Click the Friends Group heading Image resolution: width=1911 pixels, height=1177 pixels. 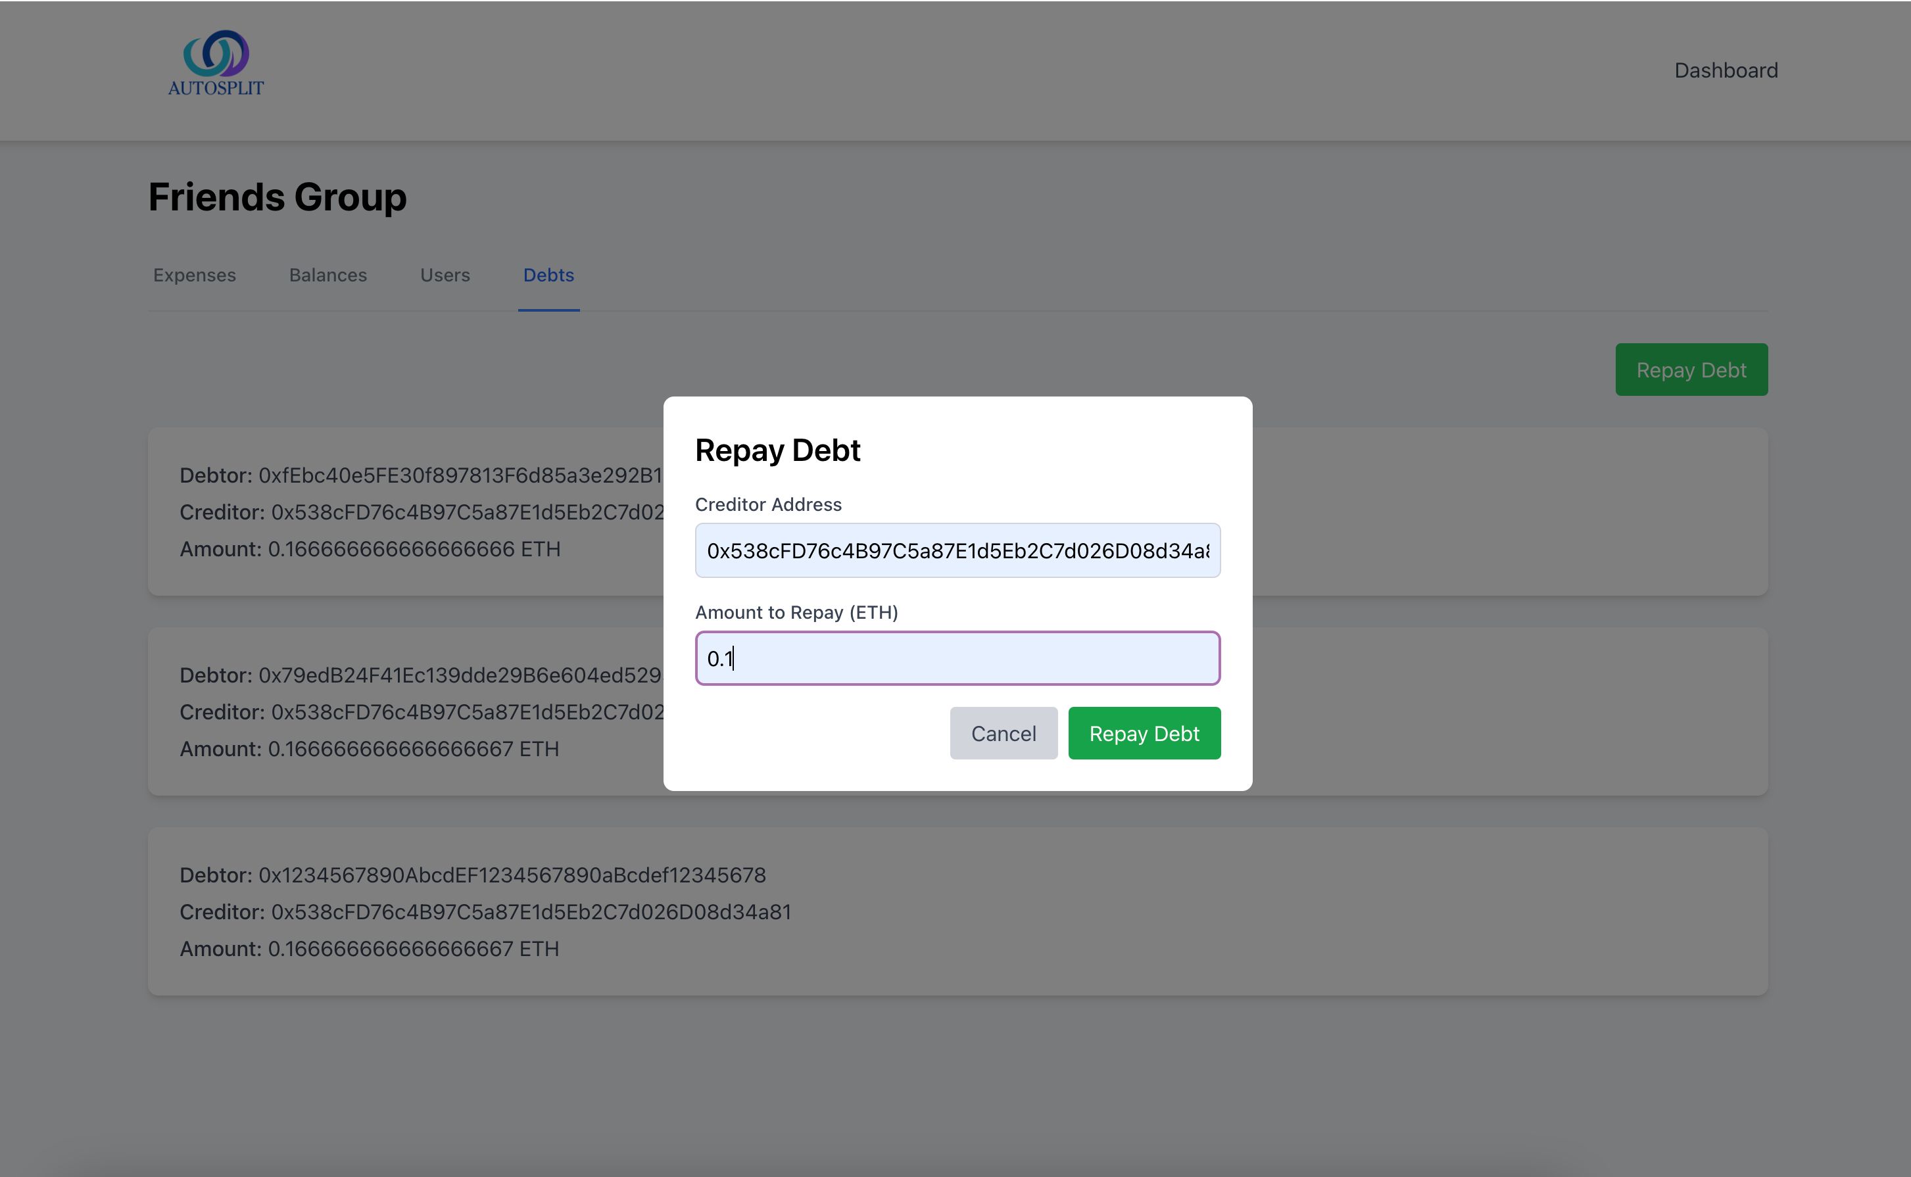pos(277,197)
